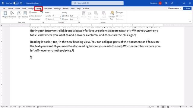The height and width of the screenshot is (108, 193).
Task: Open the page Size menu
Action: [19, 15]
